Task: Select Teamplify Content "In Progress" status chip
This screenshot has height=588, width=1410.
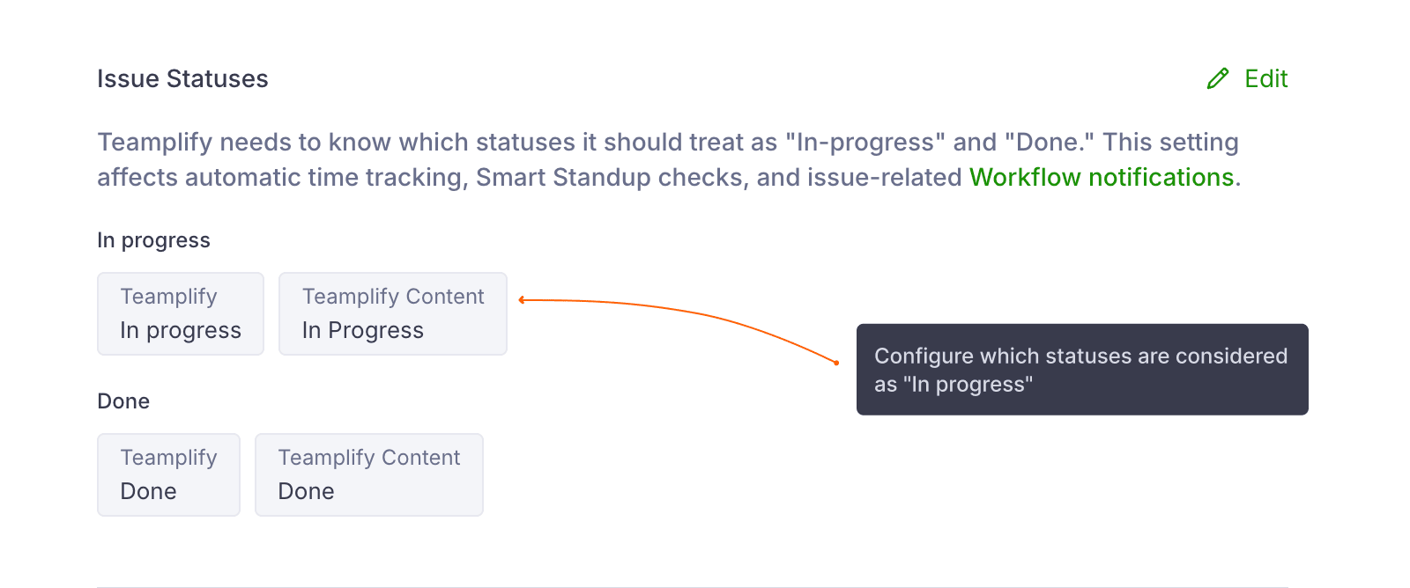Action: click(393, 314)
